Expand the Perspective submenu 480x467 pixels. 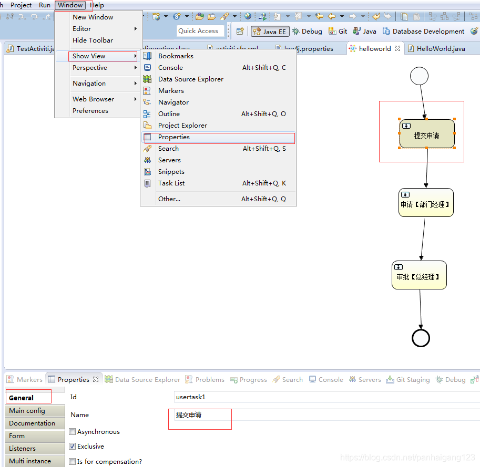[89, 67]
